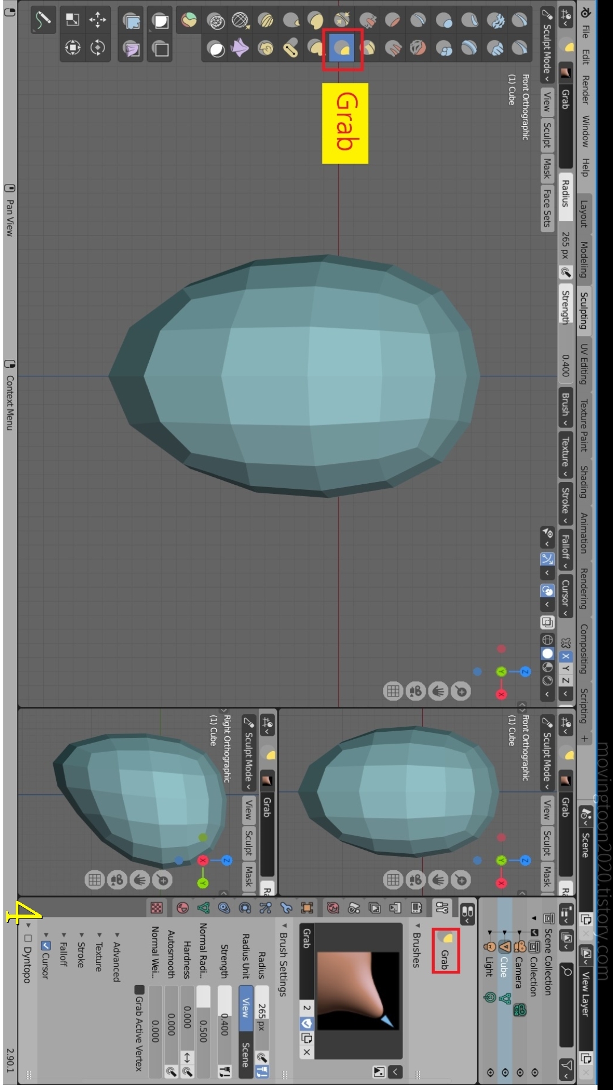Open Sculpt Mode dropdown in main viewport
This screenshot has width=613, height=1090.
[547, 44]
